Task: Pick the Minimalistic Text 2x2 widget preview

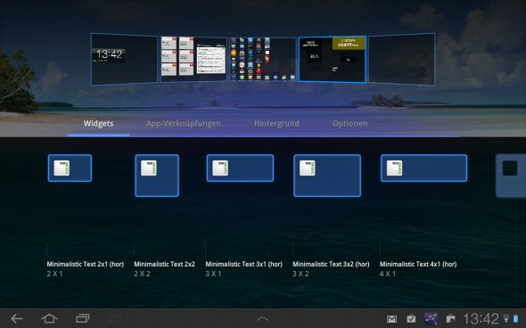Action: [157, 176]
